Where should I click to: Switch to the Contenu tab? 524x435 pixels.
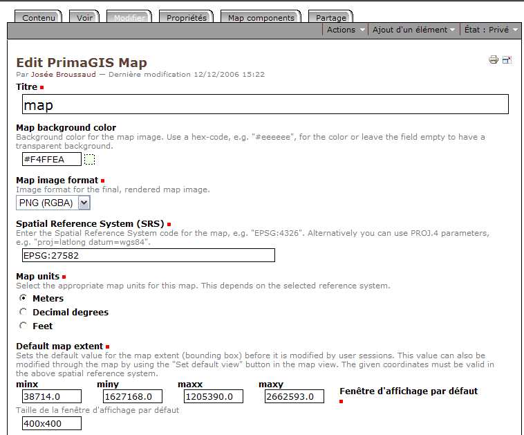39,18
